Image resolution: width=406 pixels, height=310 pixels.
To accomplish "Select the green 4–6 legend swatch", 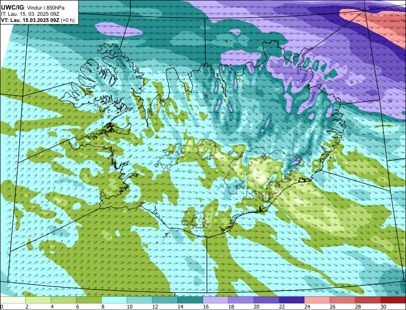I will pos(64,300).
